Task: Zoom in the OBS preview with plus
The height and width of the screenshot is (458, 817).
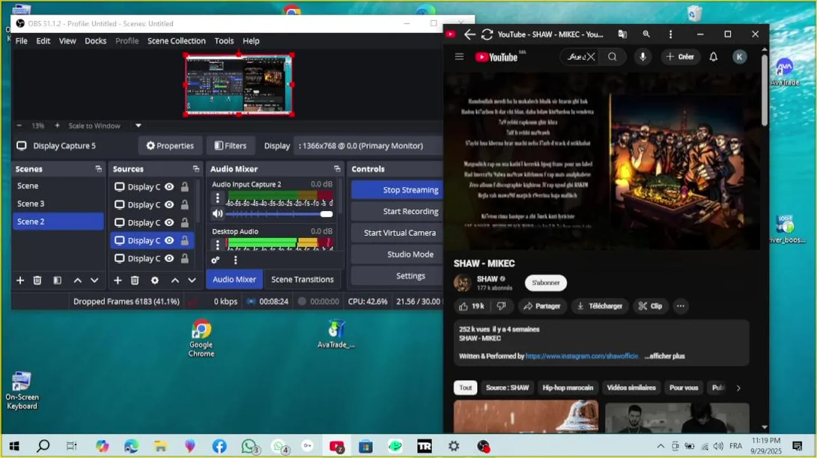Action: pyautogui.click(x=57, y=126)
